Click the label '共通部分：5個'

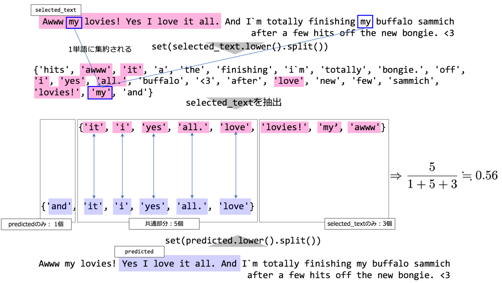click(164, 224)
